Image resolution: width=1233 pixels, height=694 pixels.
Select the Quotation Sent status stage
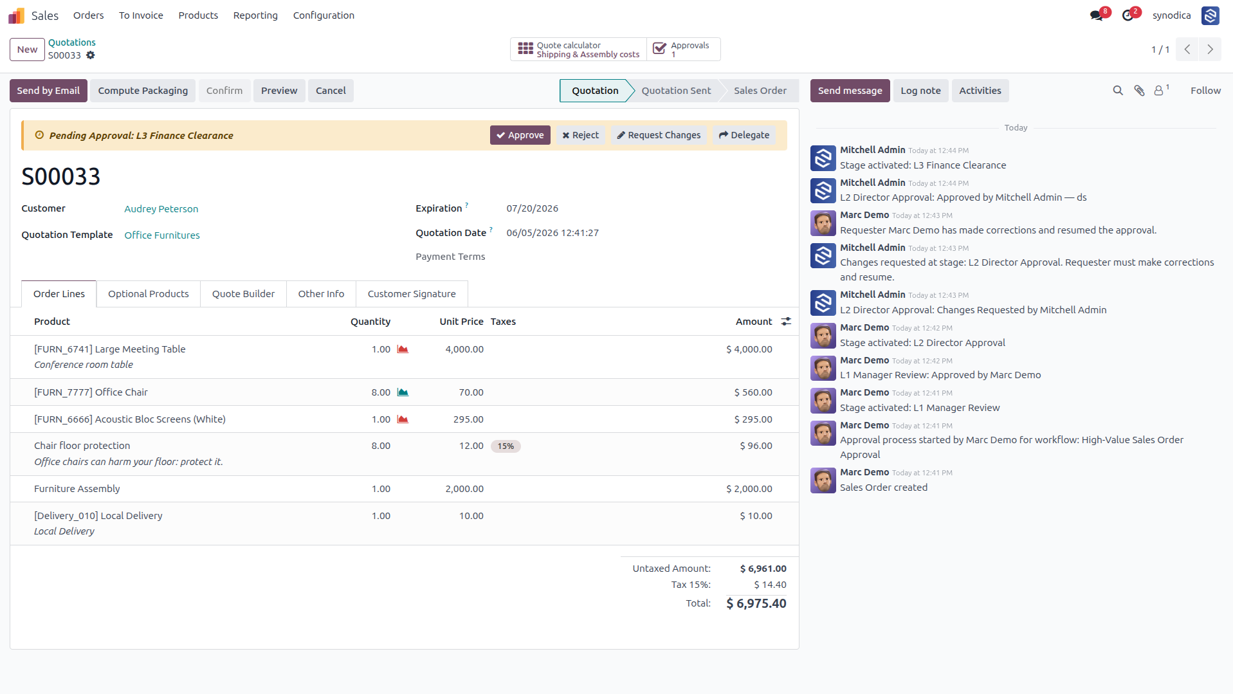coord(676,91)
